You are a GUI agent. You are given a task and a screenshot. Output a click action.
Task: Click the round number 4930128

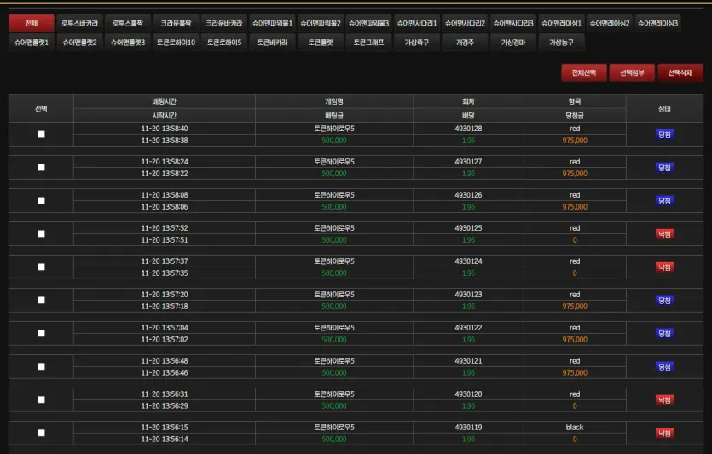(x=468, y=129)
